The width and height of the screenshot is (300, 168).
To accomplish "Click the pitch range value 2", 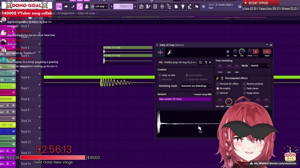I will click(255, 51).
